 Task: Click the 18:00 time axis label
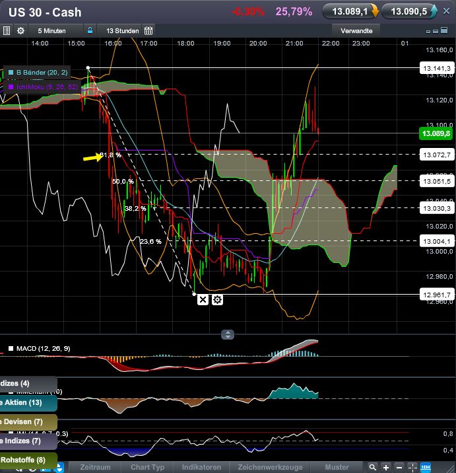pos(185,44)
